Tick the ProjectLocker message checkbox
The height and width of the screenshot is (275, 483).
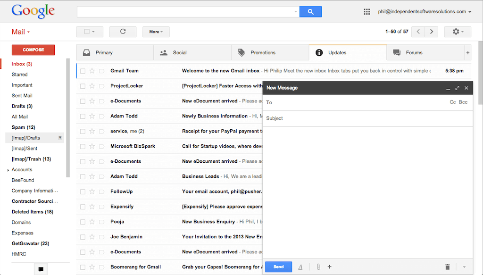[83, 86]
